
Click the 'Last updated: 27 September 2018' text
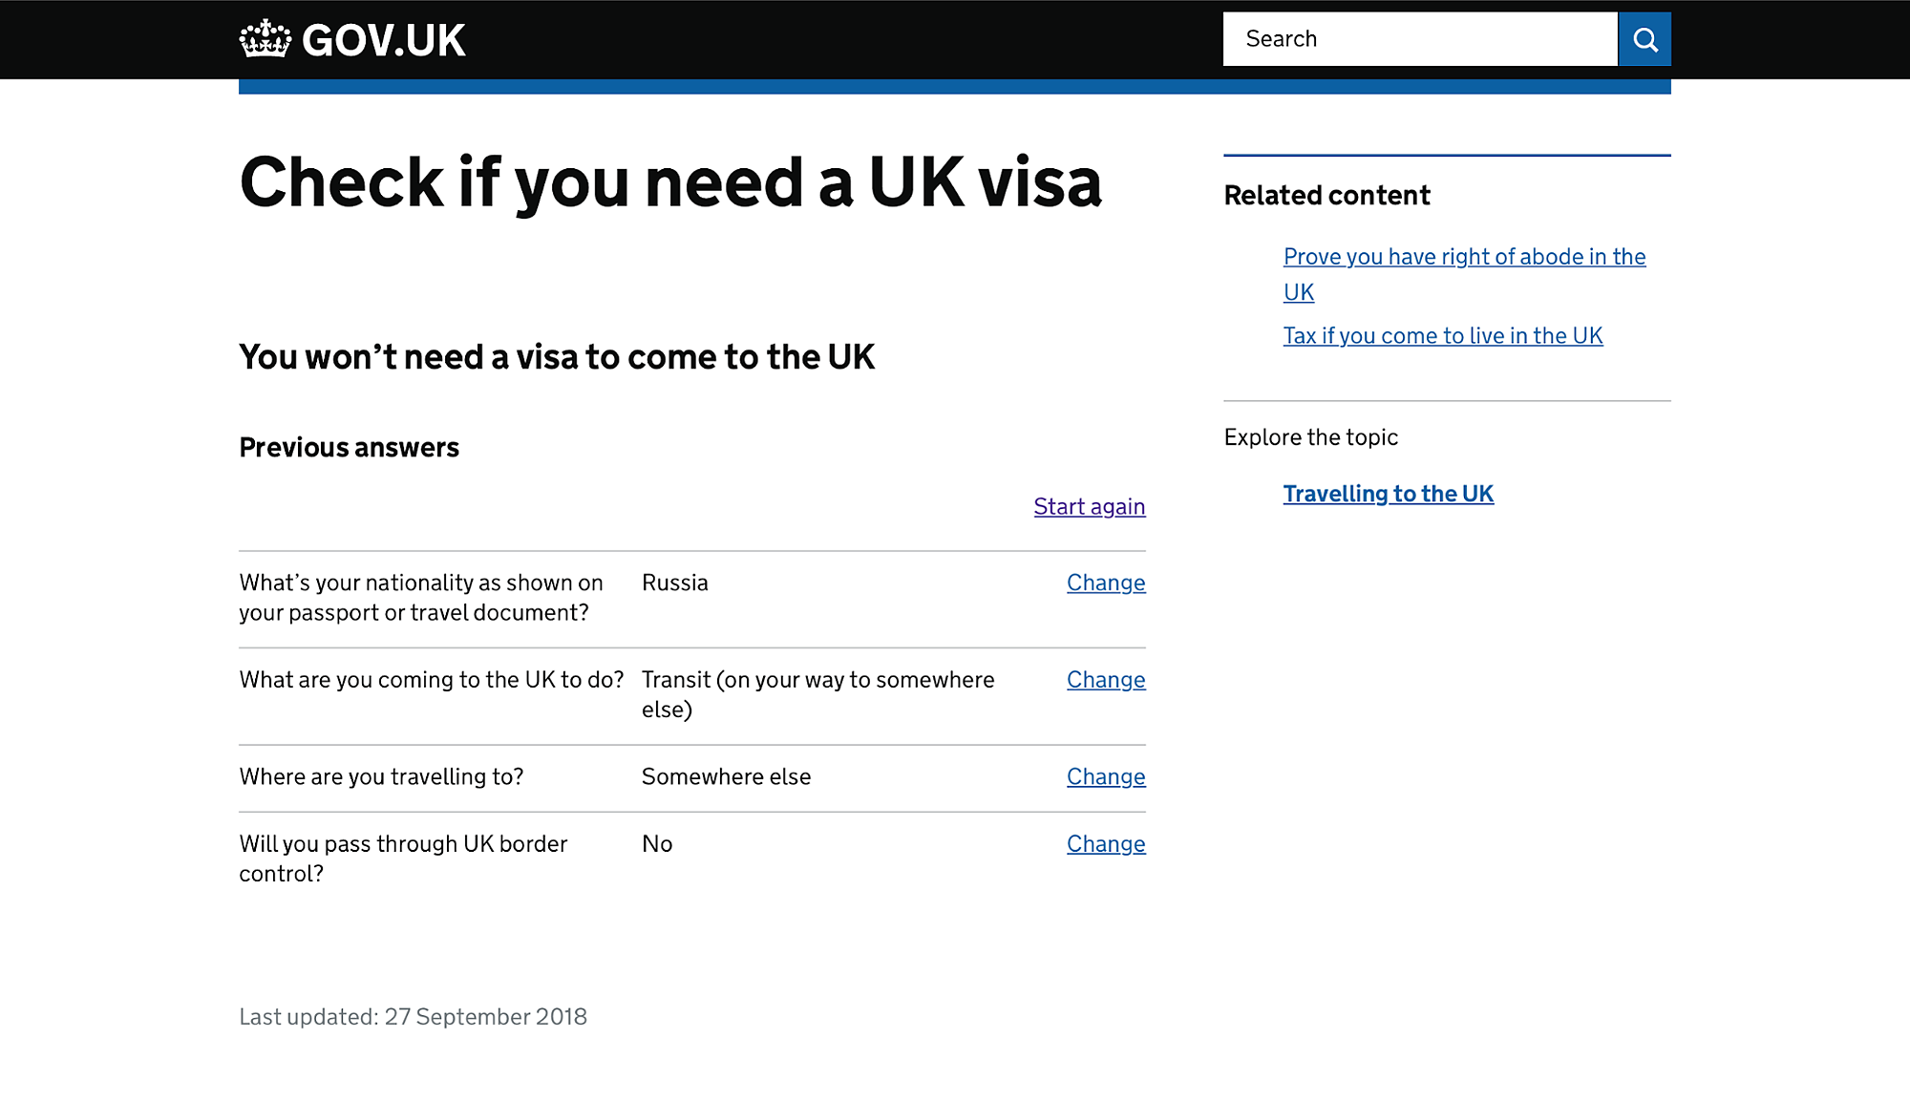coord(413,1017)
